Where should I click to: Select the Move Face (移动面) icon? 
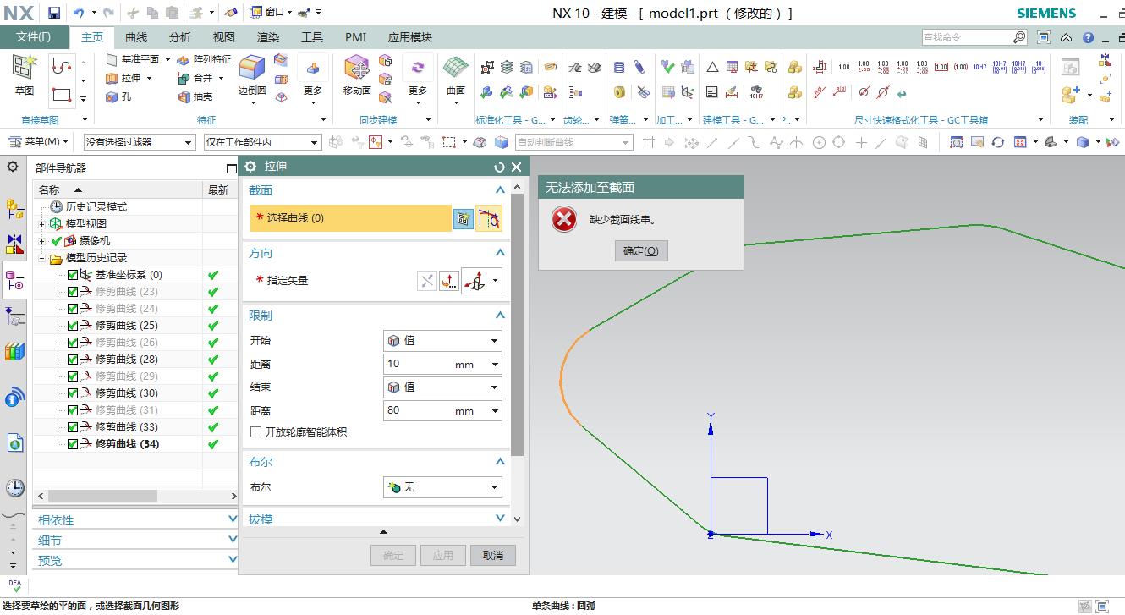pyautogui.click(x=356, y=68)
